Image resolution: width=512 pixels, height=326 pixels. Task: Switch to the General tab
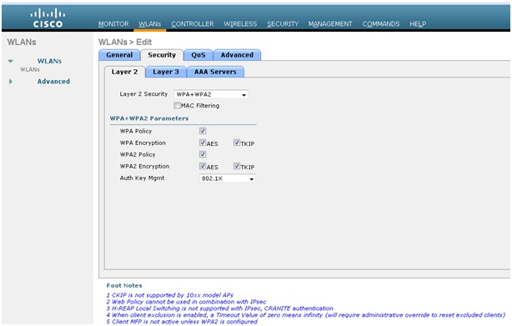pyautogui.click(x=119, y=55)
